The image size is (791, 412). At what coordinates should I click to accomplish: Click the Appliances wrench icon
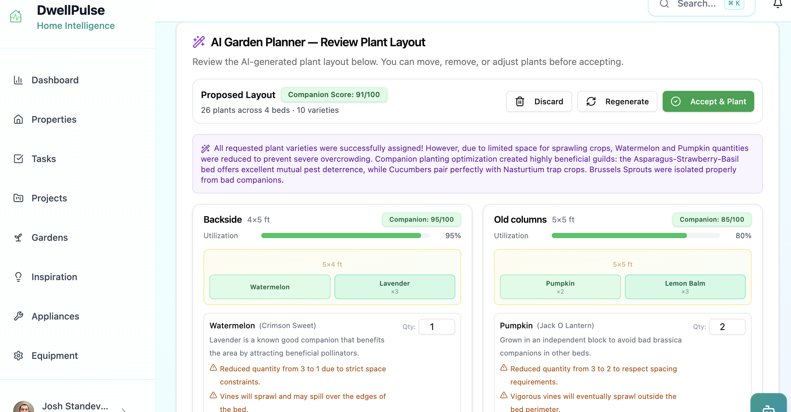pyautogui.click(x=18, y=316)
